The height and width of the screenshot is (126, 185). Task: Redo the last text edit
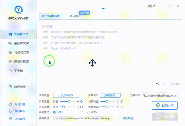(163, 84)
